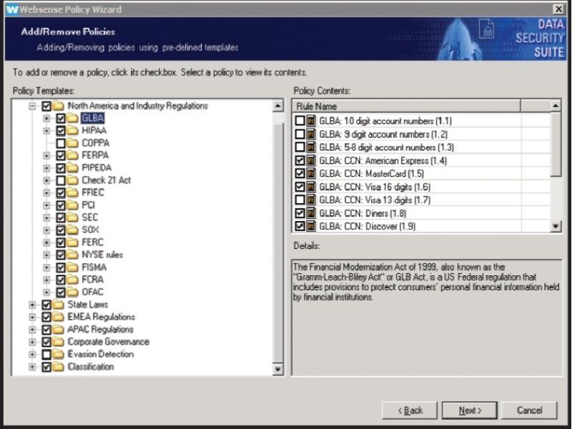Image resolution: width=572 pixels, height=429 pixels.
Task: Select the Classification label
Action: pyautogui.click(x=91, y=367)
